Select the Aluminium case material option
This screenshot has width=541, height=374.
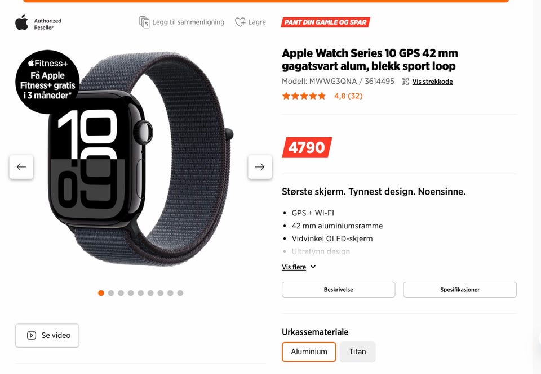(x=309, y=352)
